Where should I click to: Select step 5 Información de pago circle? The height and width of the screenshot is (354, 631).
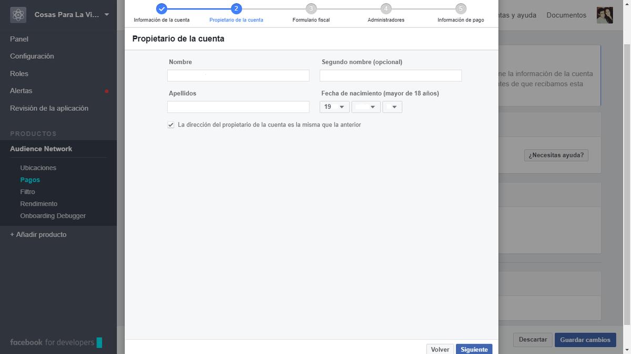point(461,8)
